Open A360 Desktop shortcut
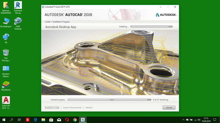Screen dimensions: 220x123 pyautogui.click(x=18, y=24)
